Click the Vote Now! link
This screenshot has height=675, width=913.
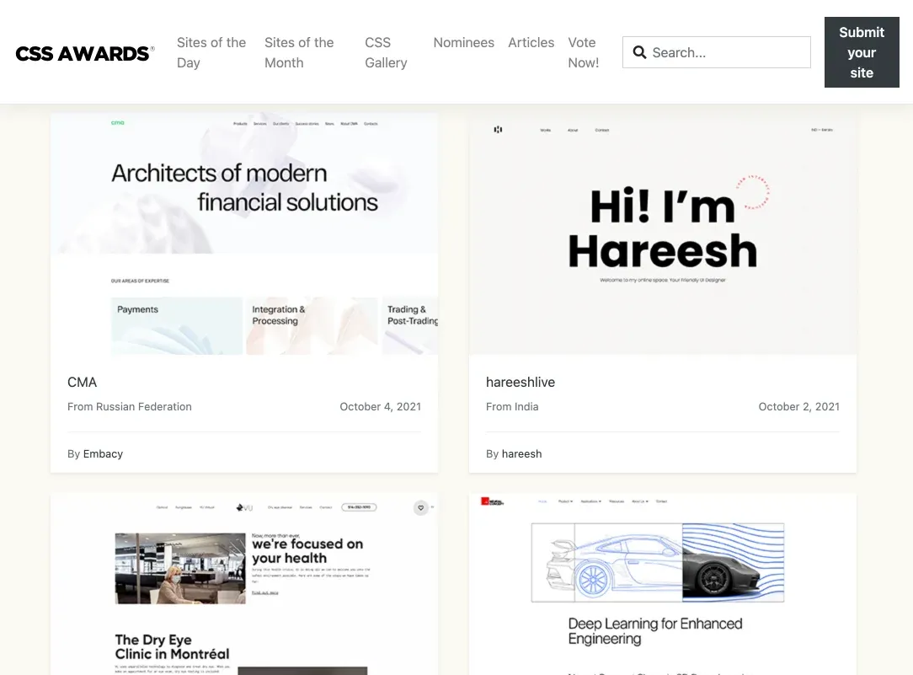coord(583,52)
